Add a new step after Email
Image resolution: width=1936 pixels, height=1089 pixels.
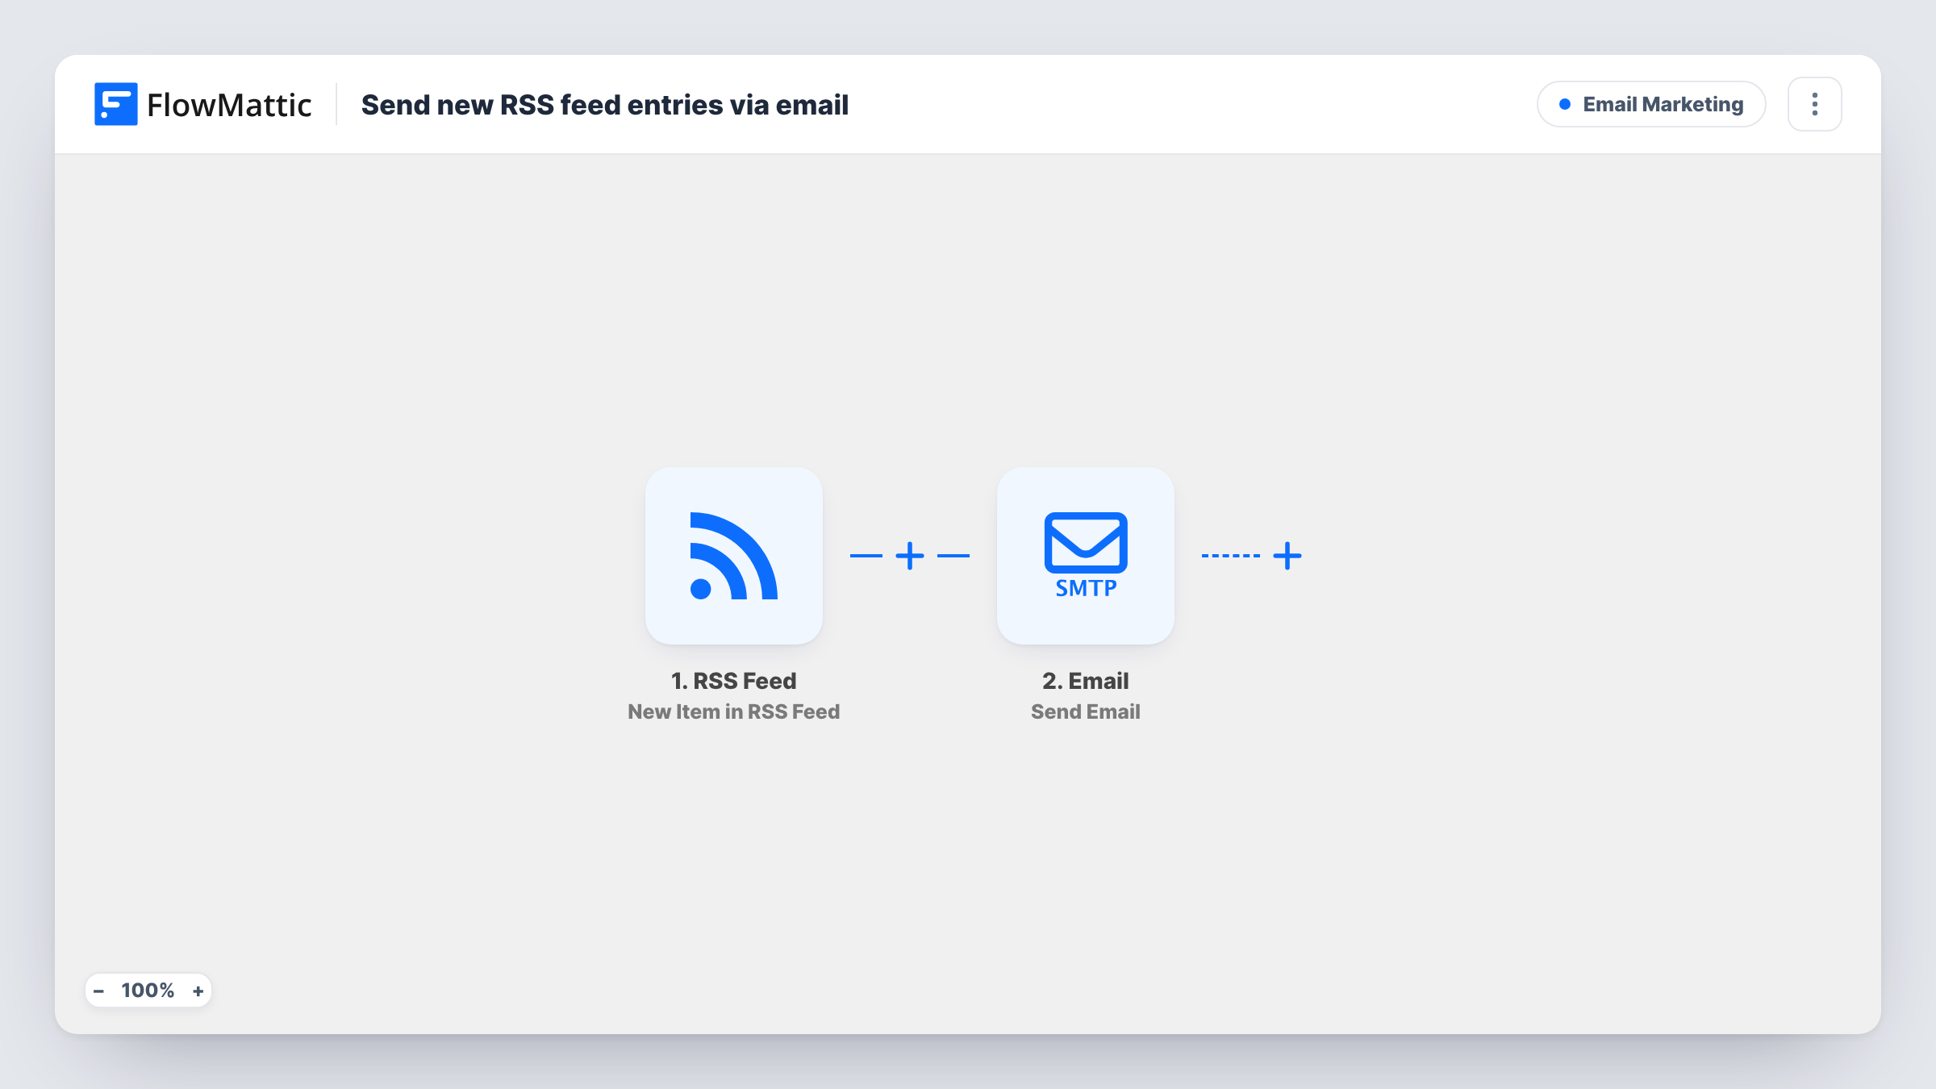1287,556
